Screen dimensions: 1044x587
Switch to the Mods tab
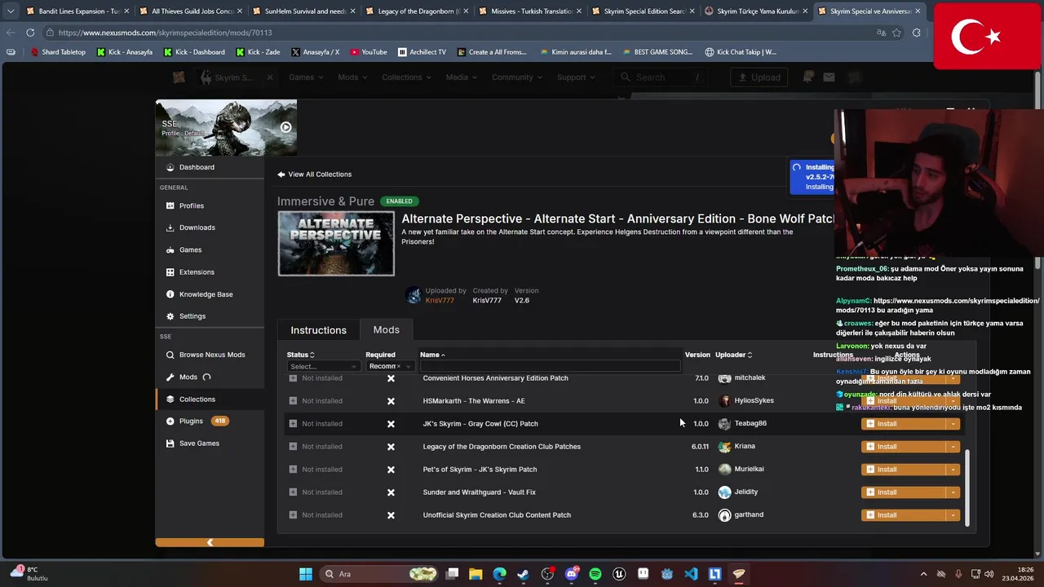(387, 330)
